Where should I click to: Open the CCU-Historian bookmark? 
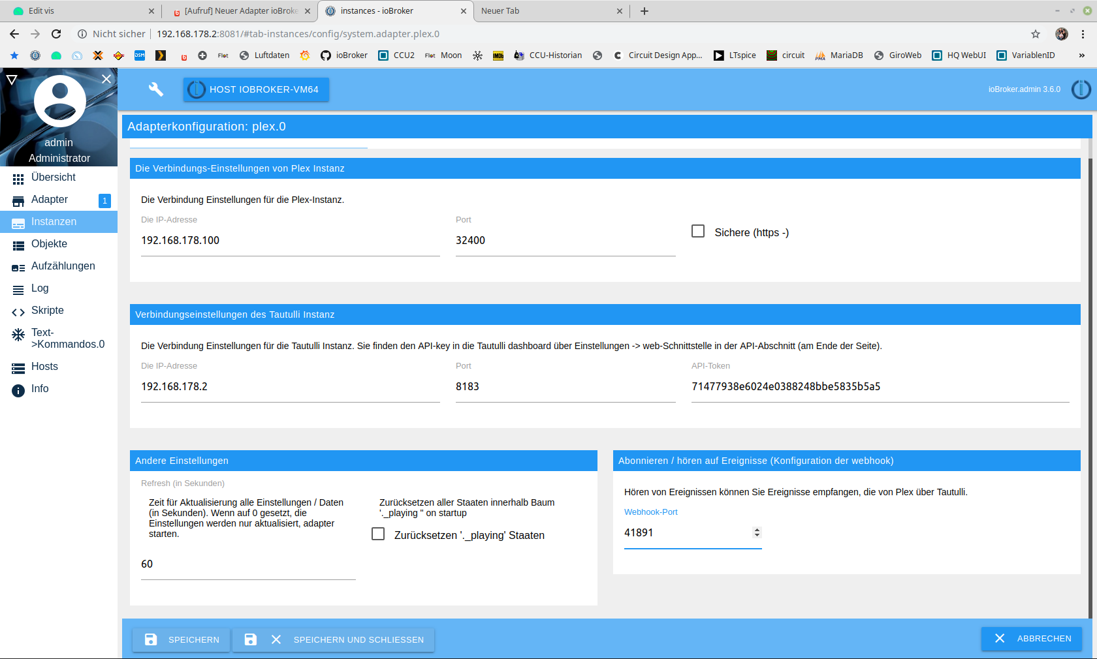point(548,55)
